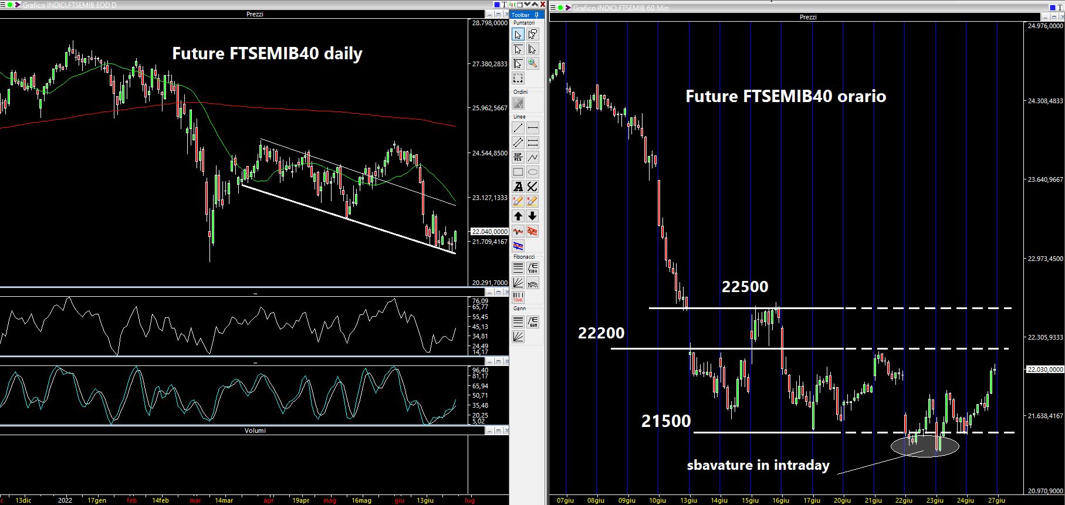Select the double horizontal lines tool

point(532,143)
